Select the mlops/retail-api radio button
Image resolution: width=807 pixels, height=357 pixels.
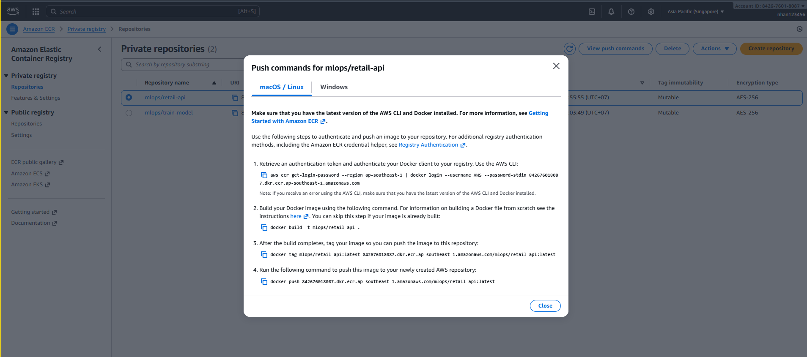(x=129, y=98)
